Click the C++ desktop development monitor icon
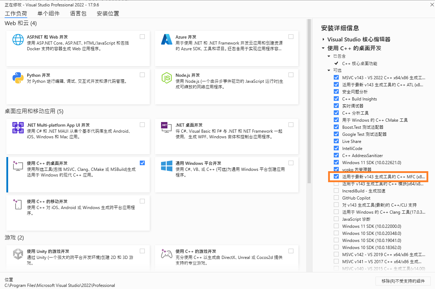Image resolution: width=435 pixels, height=289 pixels. click(x=18, y=166)
